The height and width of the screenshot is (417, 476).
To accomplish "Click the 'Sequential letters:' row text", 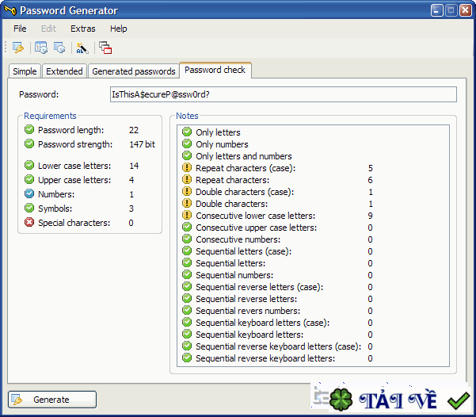I will (230, 263).
